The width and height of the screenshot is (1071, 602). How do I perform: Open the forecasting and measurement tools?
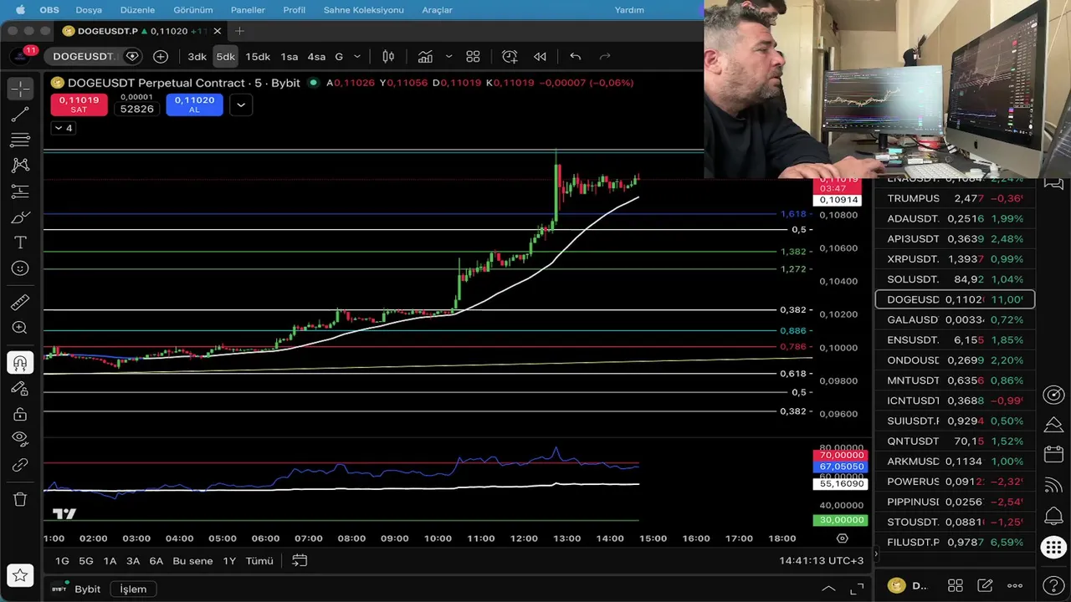point(20,191)
